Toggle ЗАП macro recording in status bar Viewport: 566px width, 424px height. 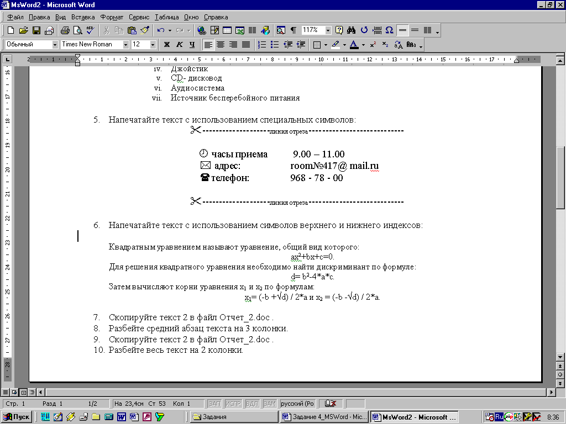point(214,404)
